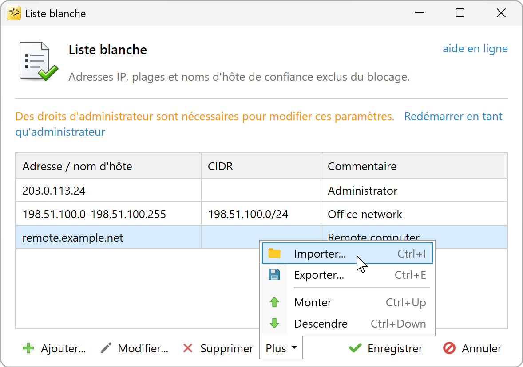523x367 pixels.
Task: Click the 198.51.100.0/24 CIDR cell
Action: [x=261, y=214]
